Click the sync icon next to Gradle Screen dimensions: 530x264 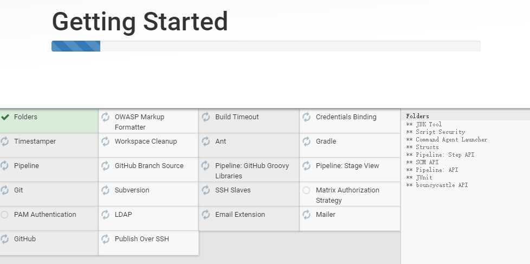pyautogui.click(x=307, y=141)
